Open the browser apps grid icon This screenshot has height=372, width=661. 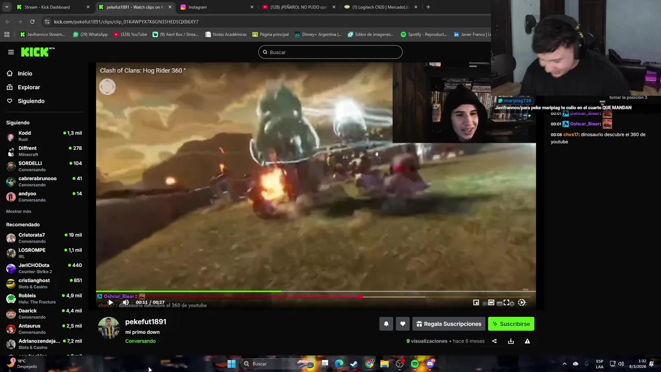(7, 35)
